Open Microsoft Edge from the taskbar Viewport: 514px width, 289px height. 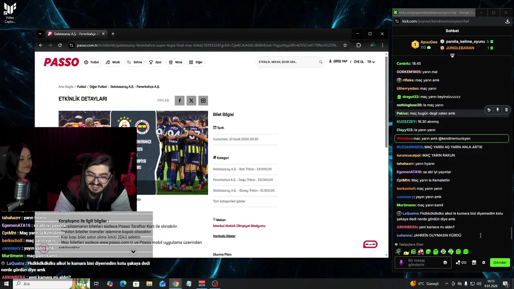click(123, 284)
